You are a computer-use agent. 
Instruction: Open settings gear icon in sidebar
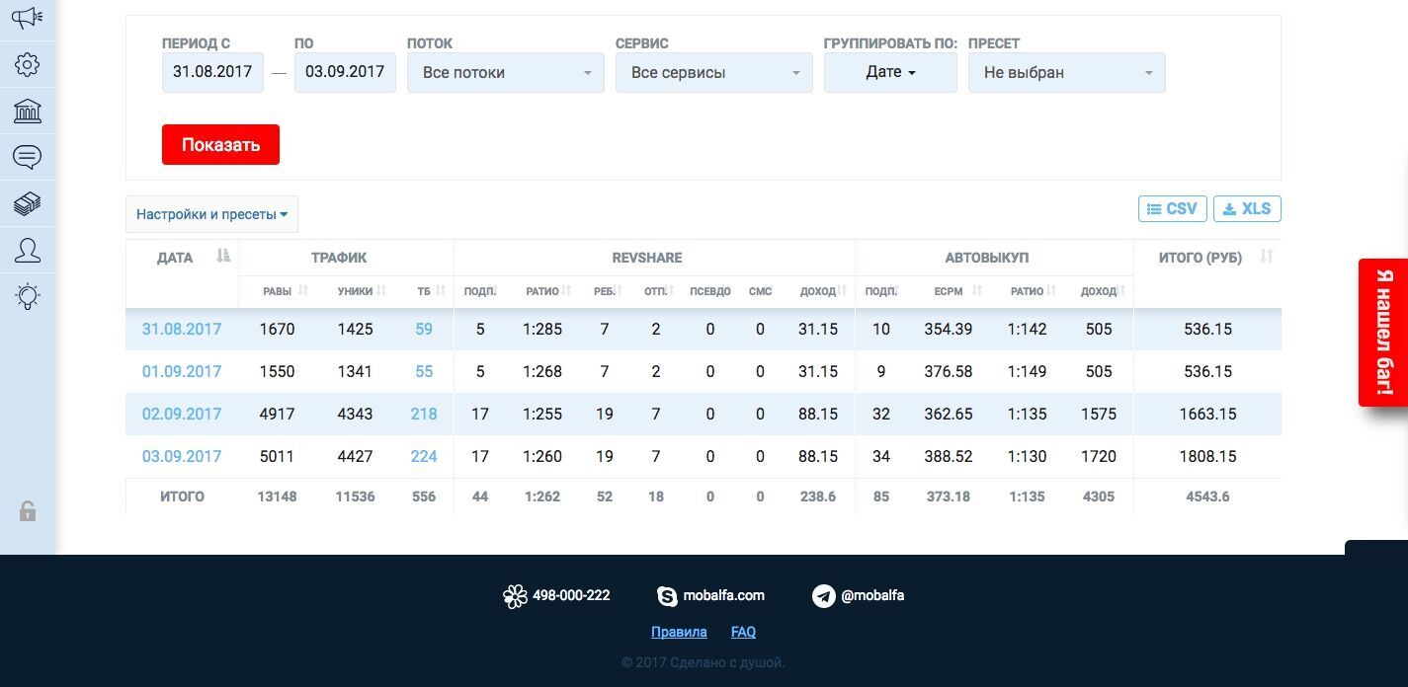[28, 65]
